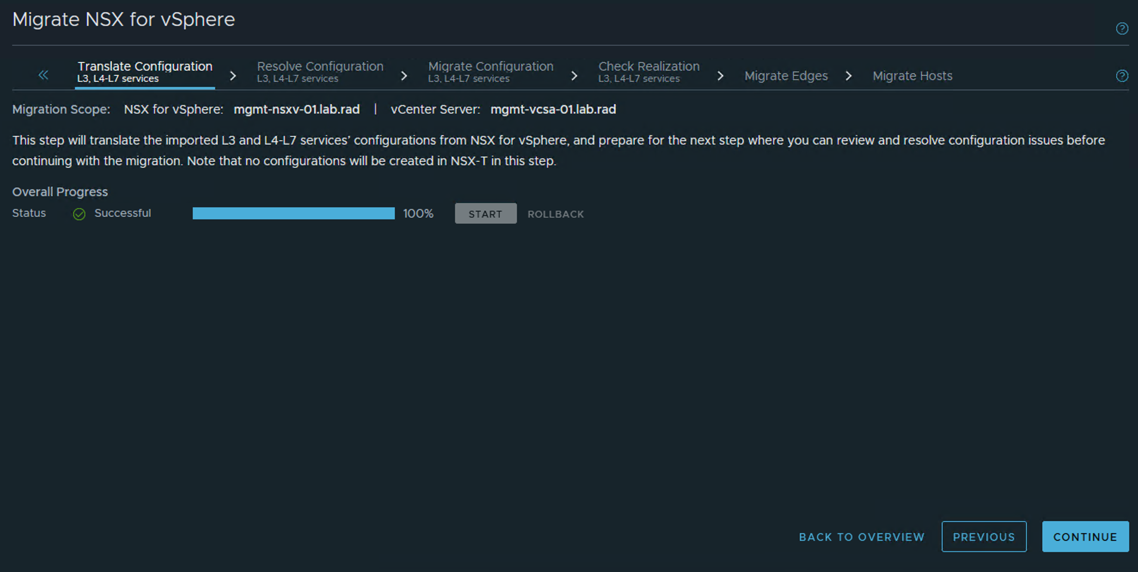The width and height of the screenshot is (1138, 572).
Task: Open the Migrate Hosts step
Action: pyautogui.click(x=912, y=76)
